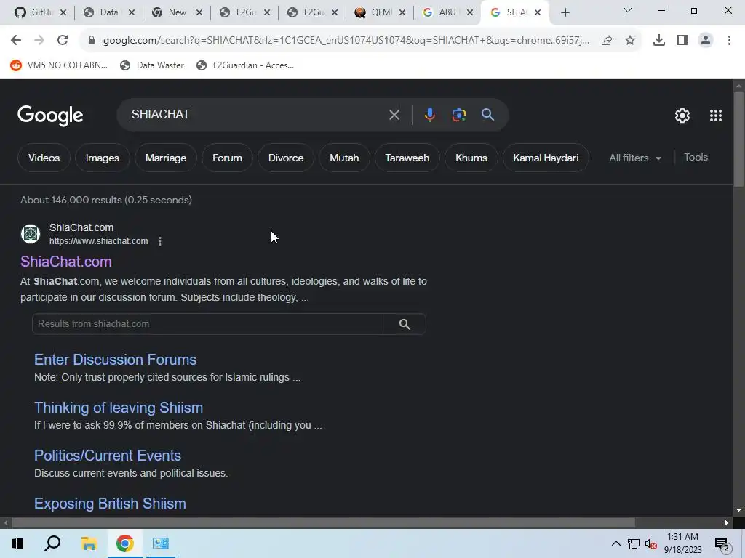
Task: Click the ShiaChat.com site favicon
Action: pyautogui.click(x=31, y=234)
